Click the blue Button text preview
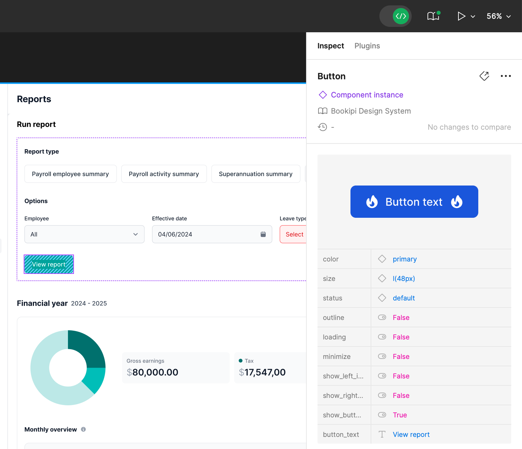Screen dimensions: 522x449 [x=414, y=202]
